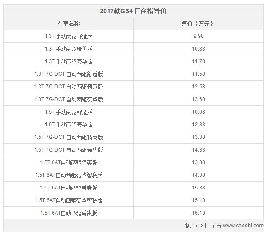Click the '1.5T 6AT自动四驱尊贵版' model name
The width and height of the screenshot is (266, 233).
pos(69,213)
